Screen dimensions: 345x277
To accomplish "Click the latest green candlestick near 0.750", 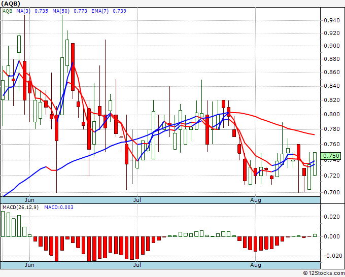I will point(315,164).
